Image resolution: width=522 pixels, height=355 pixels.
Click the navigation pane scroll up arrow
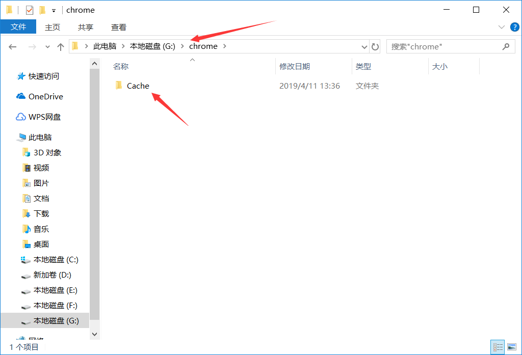[x=94, y=64]
